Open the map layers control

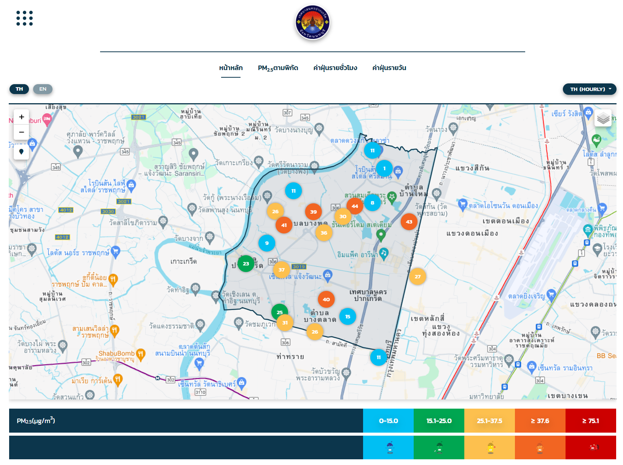point(603,118)
